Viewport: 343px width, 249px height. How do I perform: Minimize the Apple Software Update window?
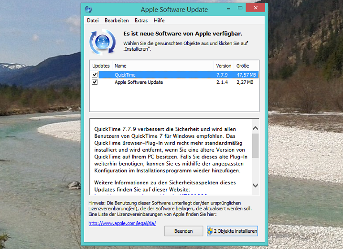pyautogui.click(x=229, y=8)
